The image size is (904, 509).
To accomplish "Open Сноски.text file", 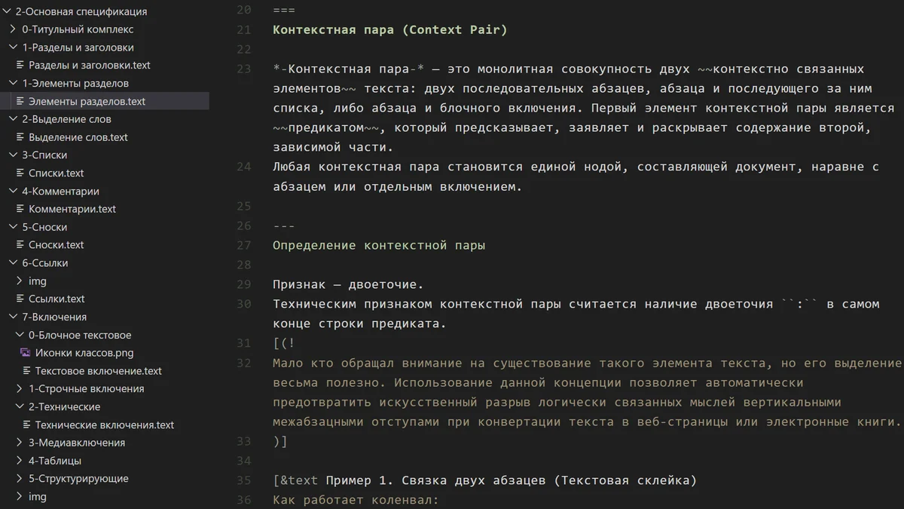I will pyautogui.click(x=56, y=245).
